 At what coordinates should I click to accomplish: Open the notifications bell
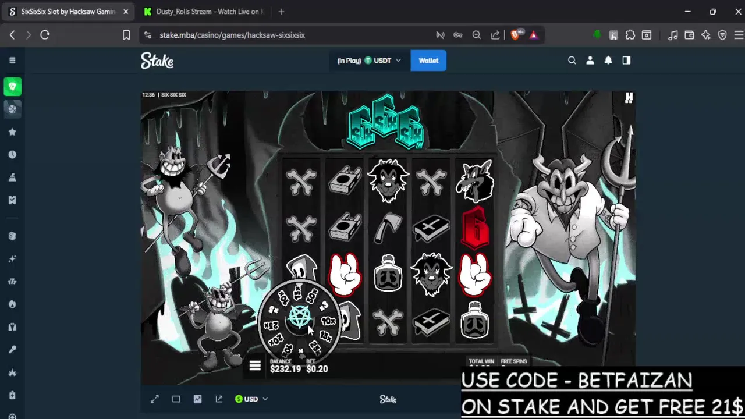tap(608, 61)
